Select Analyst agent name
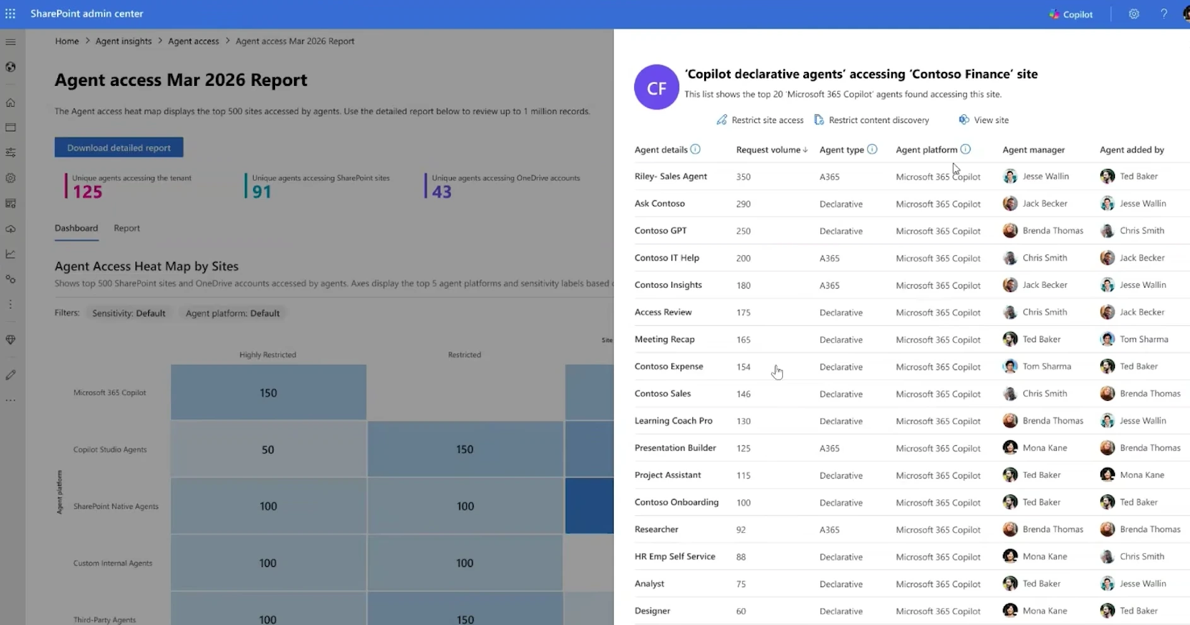Viewport: 1190px width, 625px height. (x=649, y=583)
